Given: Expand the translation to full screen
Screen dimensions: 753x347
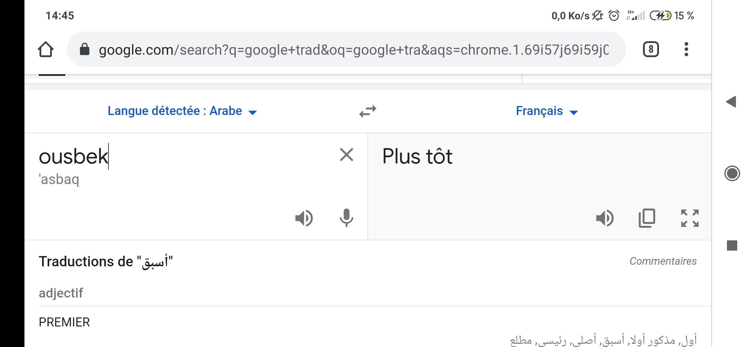Looking at the screenshot, I should click(x=690, y=218).
